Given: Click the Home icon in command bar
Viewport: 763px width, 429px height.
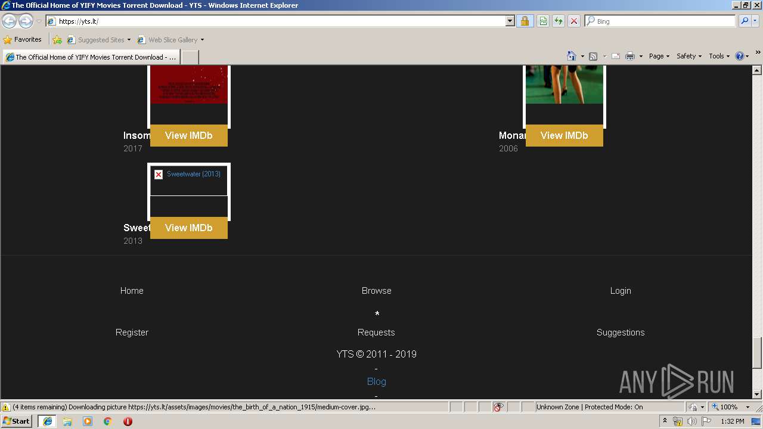Looking at the screenshot, I should point(572,56).
